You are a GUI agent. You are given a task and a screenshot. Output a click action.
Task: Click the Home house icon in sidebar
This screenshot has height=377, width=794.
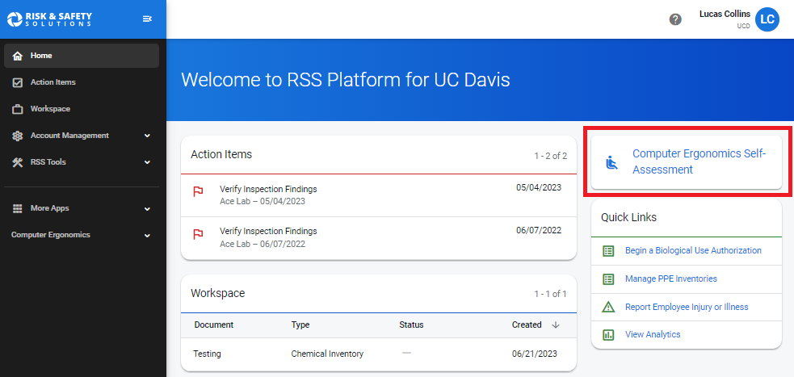click(18, 56)
